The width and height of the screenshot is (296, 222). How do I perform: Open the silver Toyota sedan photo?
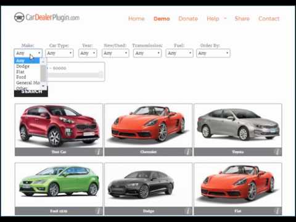(238, 126)
